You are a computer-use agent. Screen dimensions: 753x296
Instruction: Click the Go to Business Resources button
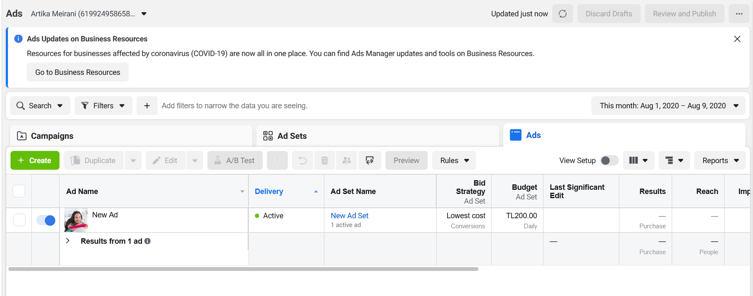coord(78,72)
